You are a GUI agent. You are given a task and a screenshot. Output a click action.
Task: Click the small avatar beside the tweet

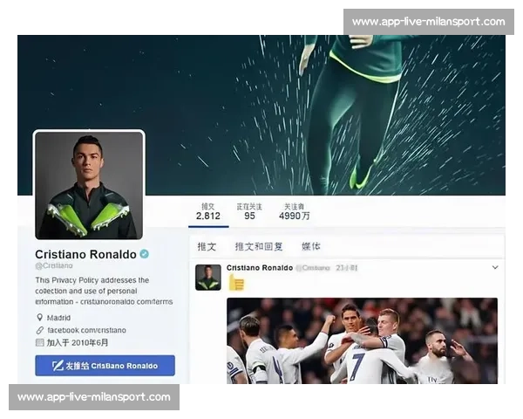208,278
